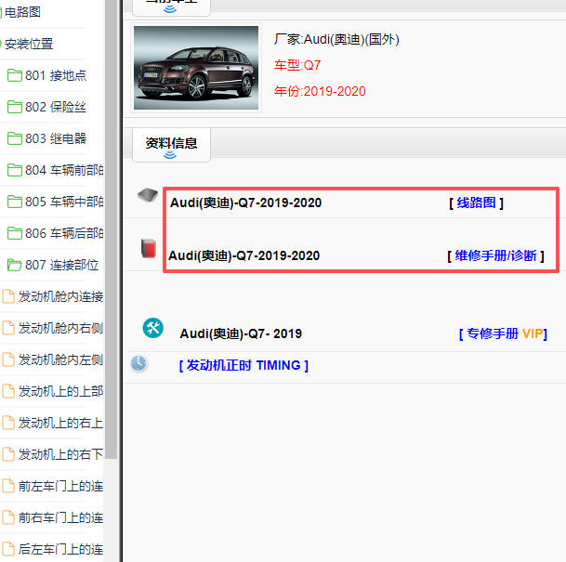Screen dimensions: 566x562
Task: Click the clock icon beside 发动机正时 TIMING
Action: (x=139, y=363)
